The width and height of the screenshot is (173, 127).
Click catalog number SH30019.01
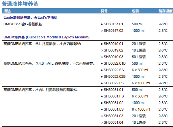click(x=113, y=44)
